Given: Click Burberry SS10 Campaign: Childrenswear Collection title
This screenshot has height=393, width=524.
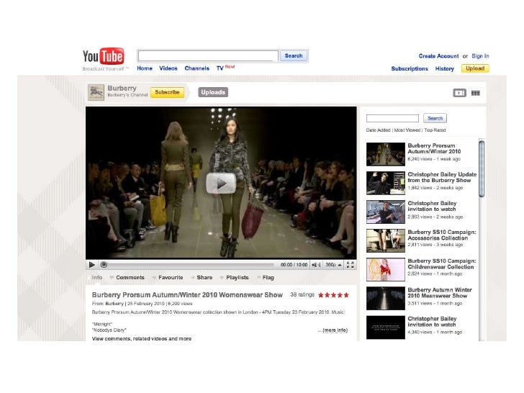Looking at the screenshot, I should [442, 264].
